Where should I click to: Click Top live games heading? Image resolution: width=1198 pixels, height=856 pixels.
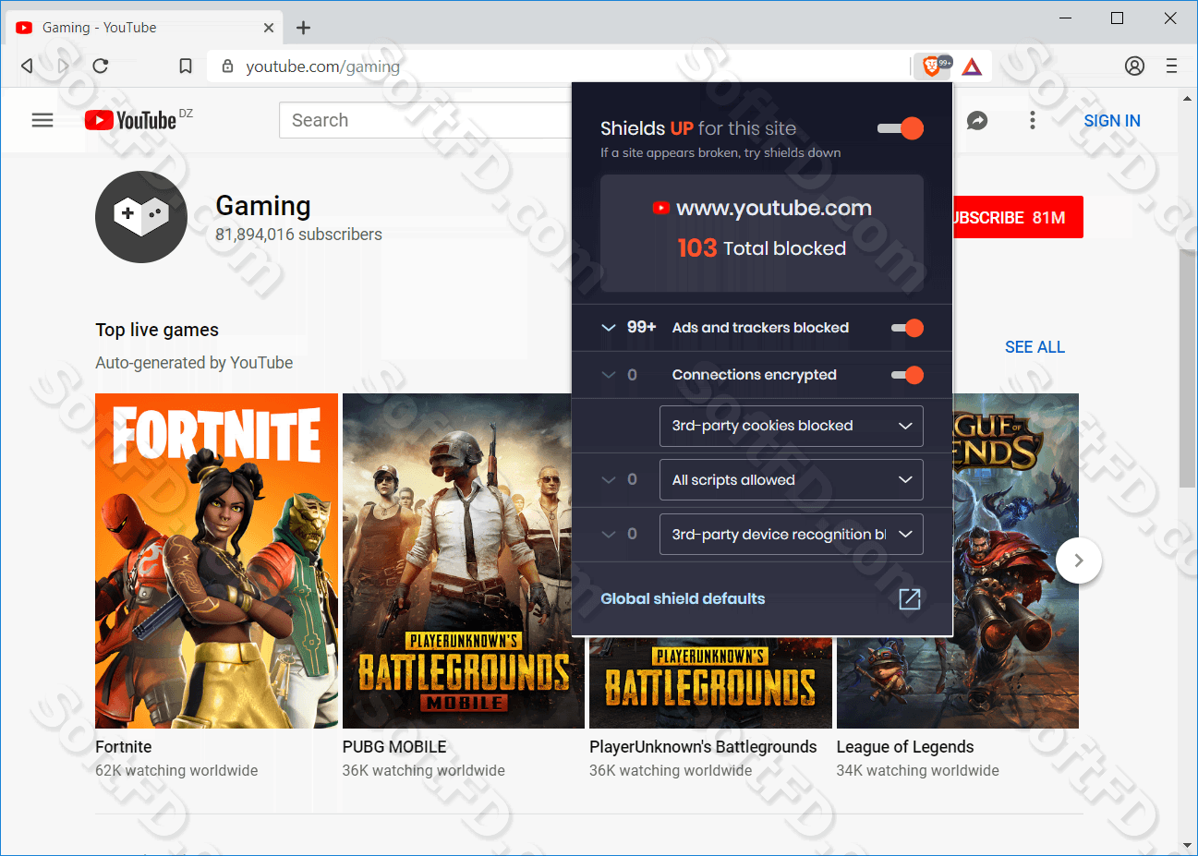(157, 330)
